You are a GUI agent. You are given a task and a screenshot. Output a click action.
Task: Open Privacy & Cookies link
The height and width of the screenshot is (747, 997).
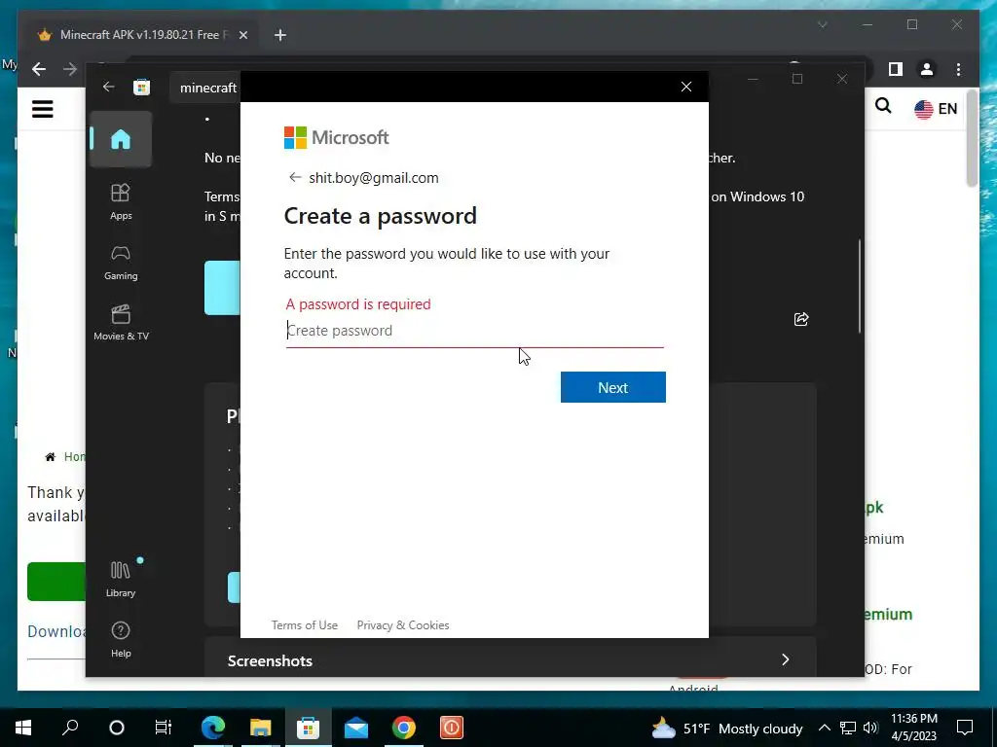(x=403, y=625)
